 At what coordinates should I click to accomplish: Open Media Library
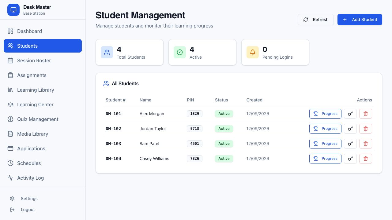click(43, 134)
